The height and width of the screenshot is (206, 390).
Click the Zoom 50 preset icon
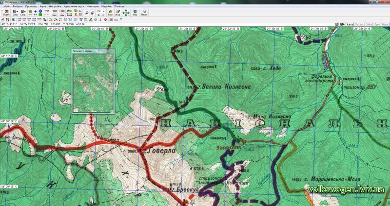[29, 19]
